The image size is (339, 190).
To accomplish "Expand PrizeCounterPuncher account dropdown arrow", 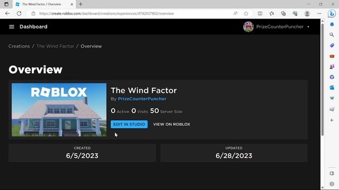I will pos(308,27).
